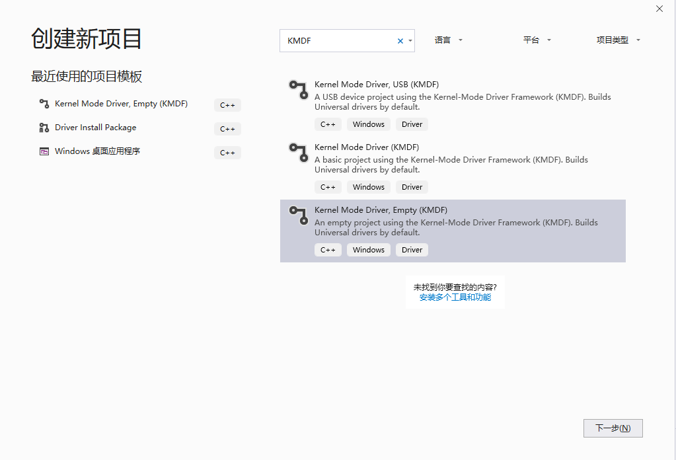Open the 语言 filter dropdown

point(448,40)
